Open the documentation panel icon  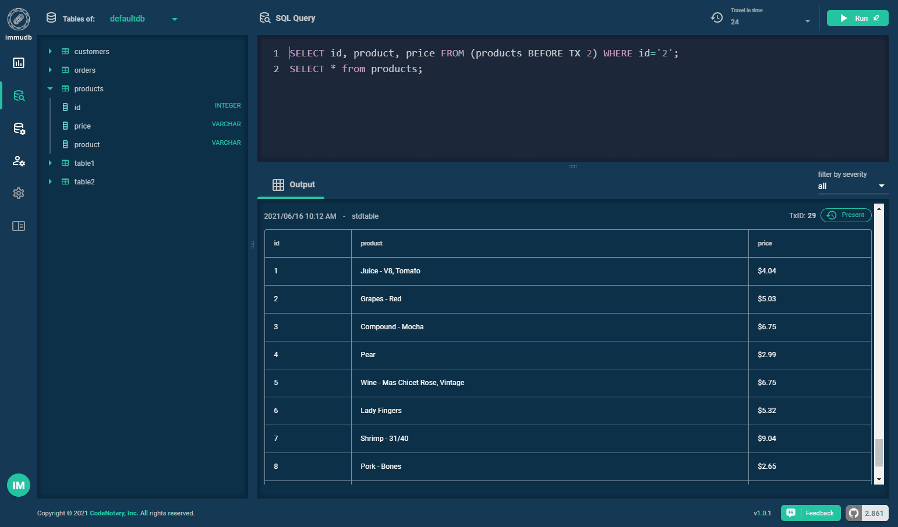coord(18,226)
